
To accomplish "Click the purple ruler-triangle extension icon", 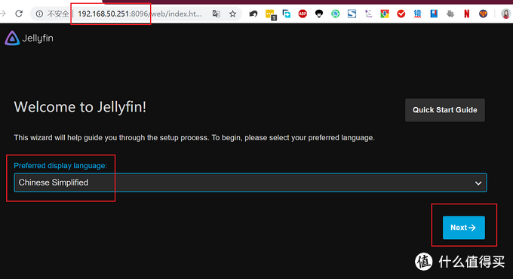I will [x=368, y=14].
